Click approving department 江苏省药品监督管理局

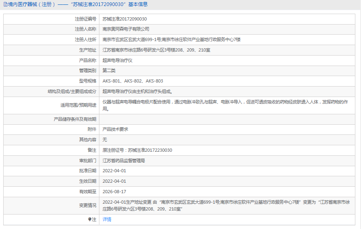124,161
